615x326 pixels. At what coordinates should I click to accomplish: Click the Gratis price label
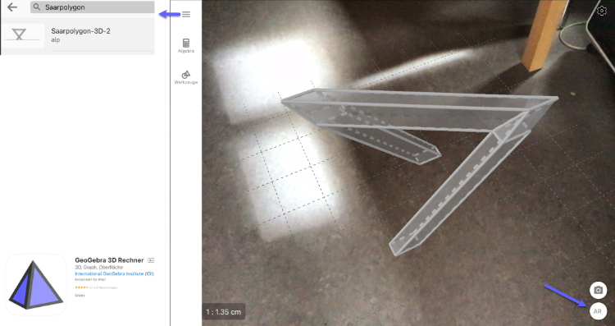tap(80, 296)
